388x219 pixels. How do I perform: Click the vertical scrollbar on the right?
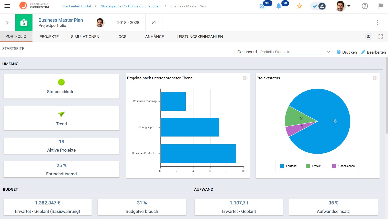point(386,95)
